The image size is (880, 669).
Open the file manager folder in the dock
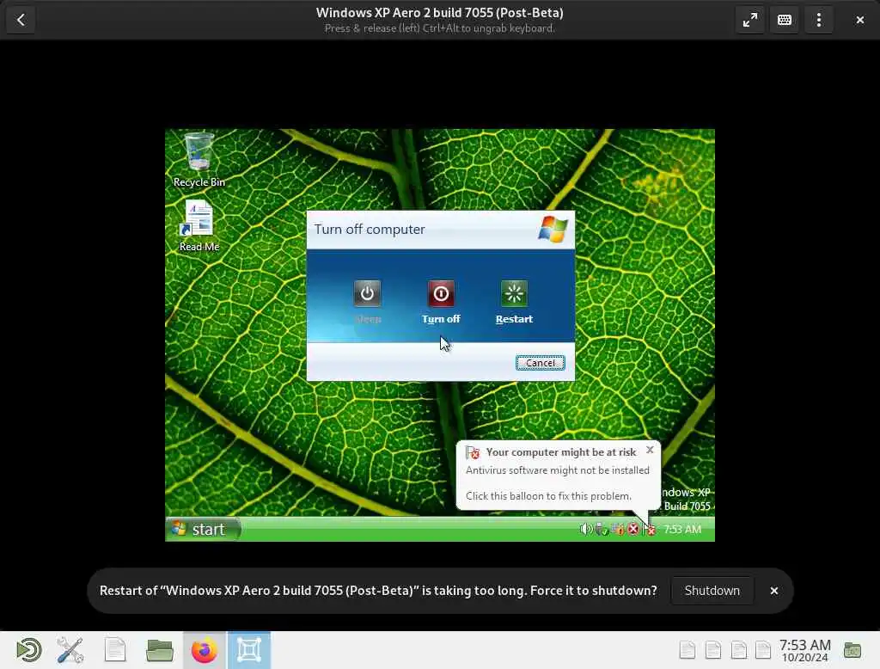coord(159,650)
